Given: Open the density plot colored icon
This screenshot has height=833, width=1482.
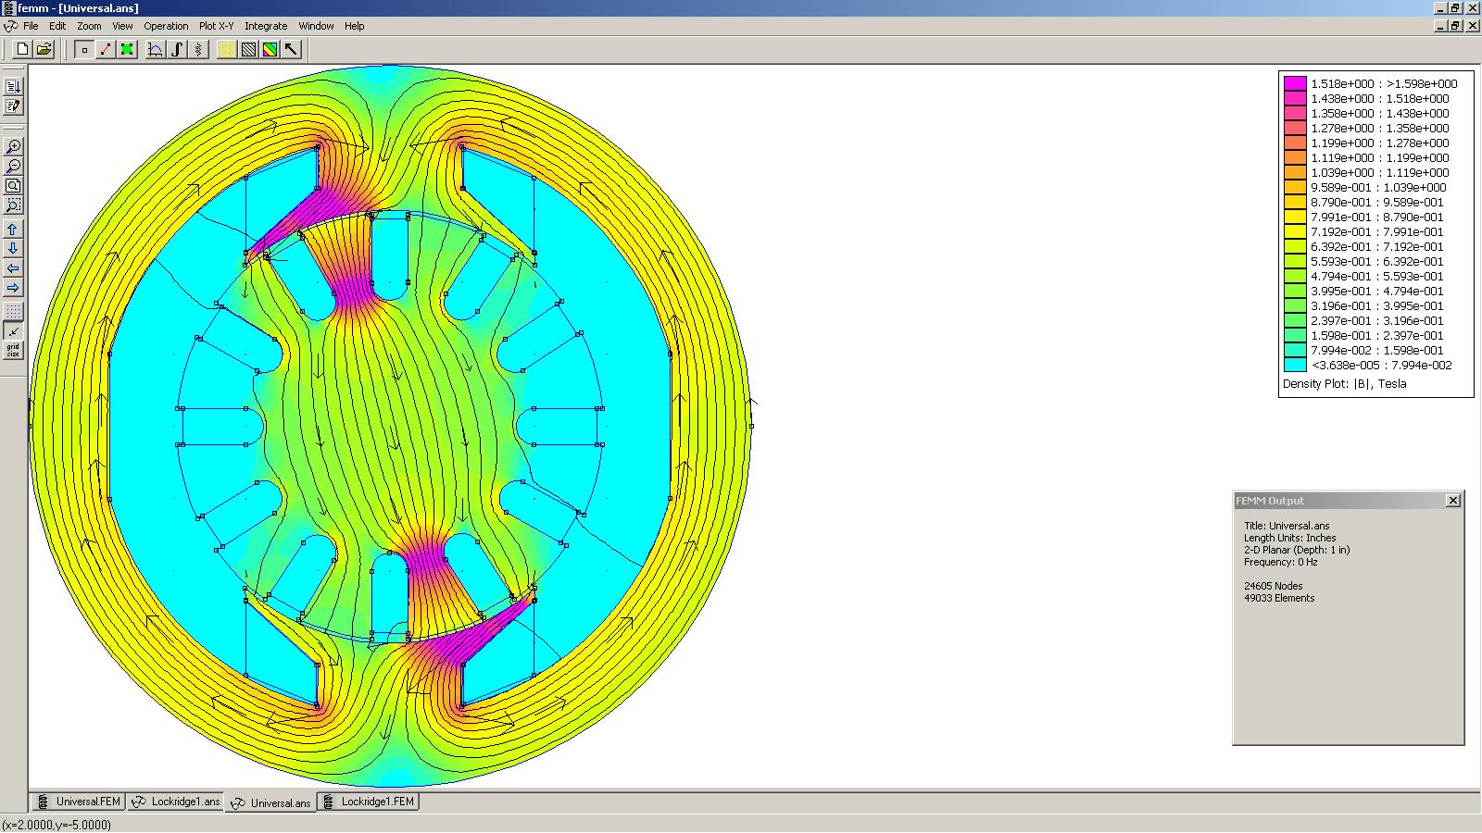Looking at the screenshot, I should click(x=270, y=50).
